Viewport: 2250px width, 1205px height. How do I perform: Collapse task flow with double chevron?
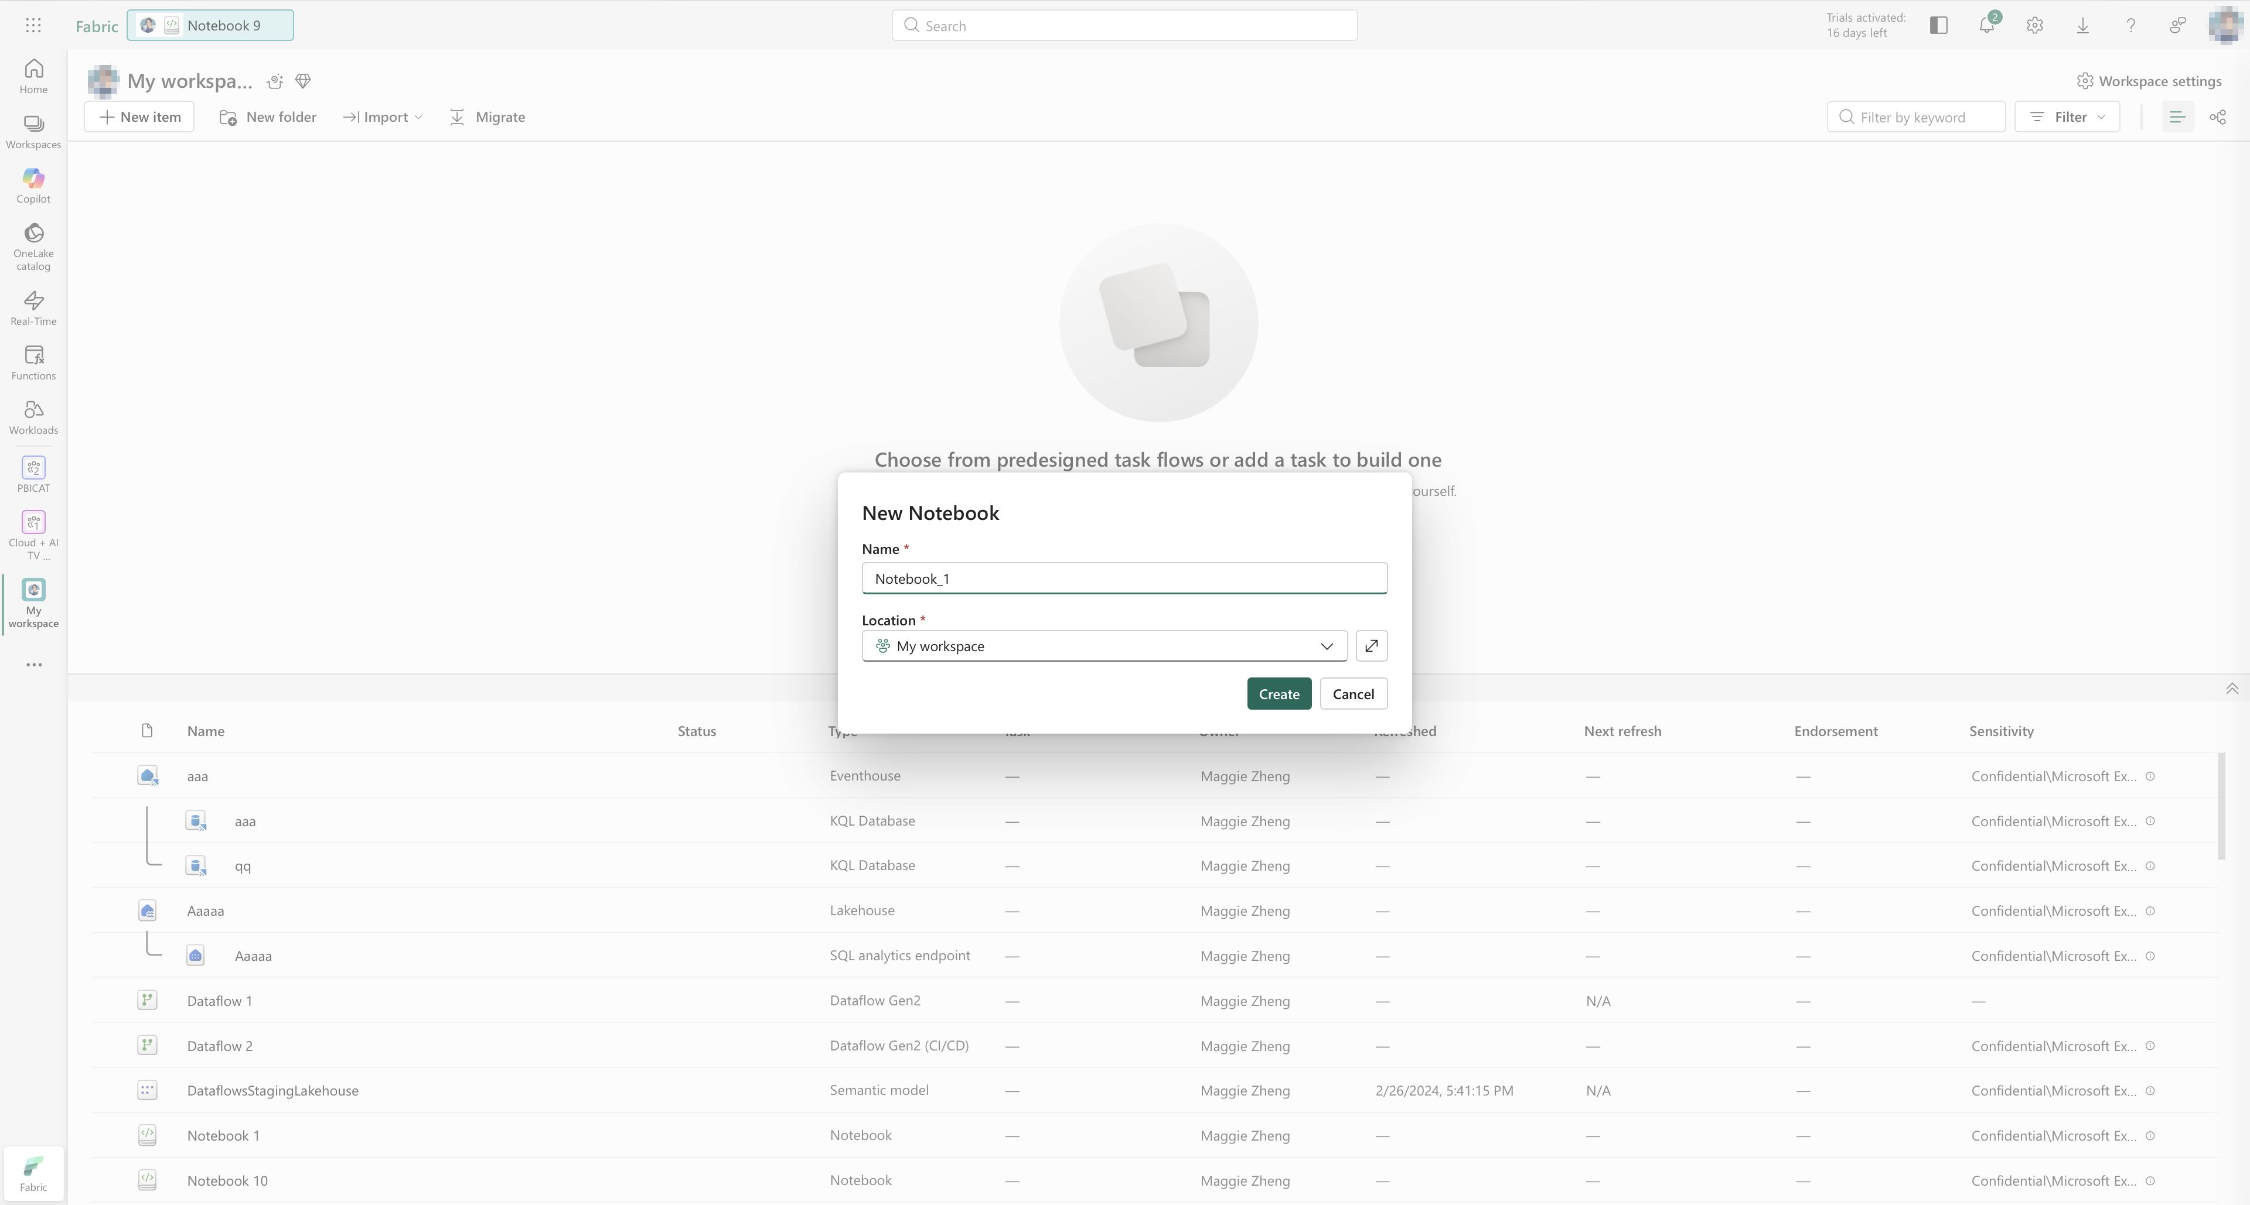2232,689
